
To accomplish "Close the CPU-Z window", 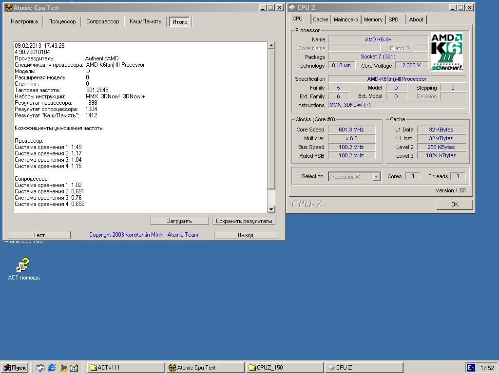I will pyautogui.click(x=470, y=8).
